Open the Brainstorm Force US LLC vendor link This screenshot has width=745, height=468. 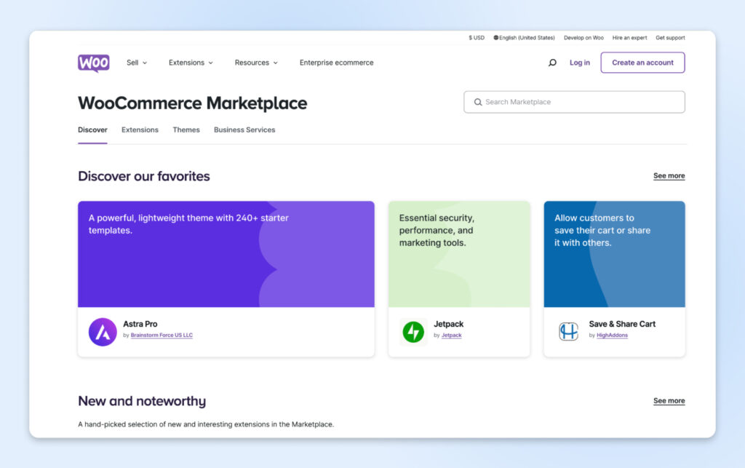point(162,336)
